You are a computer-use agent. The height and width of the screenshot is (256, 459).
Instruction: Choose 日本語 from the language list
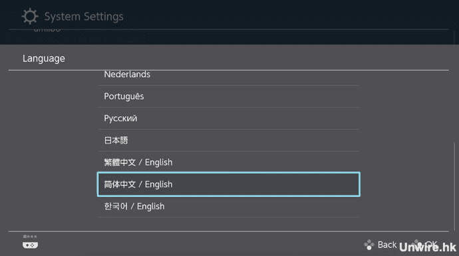tap(228, 140)
